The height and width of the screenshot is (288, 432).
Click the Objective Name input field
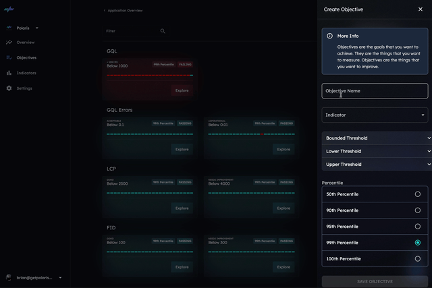tap(375, 91)
